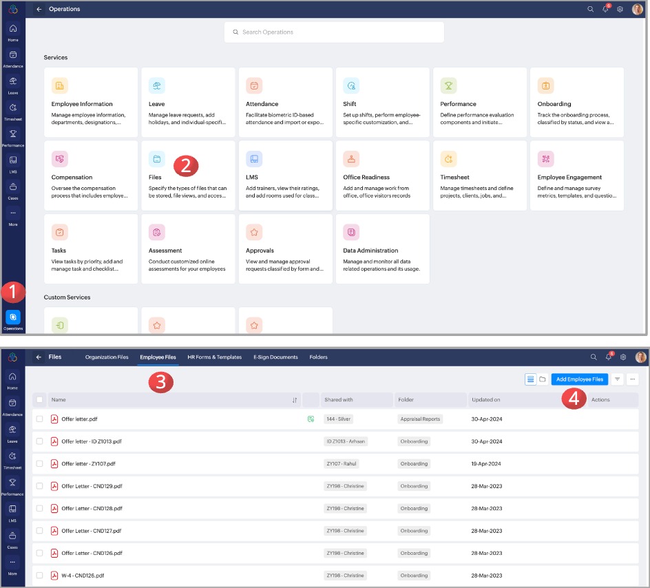Click the Data Administration service icon

[x=352, y=232]
